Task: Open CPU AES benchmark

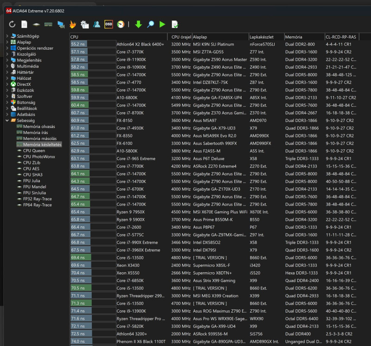Action: [x=31, y=168]
